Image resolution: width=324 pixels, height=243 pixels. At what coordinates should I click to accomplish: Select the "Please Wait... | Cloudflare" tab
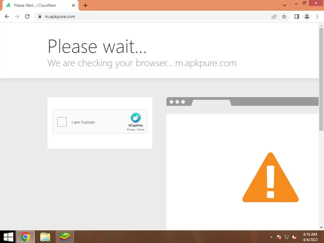click(x=40, y=5)
